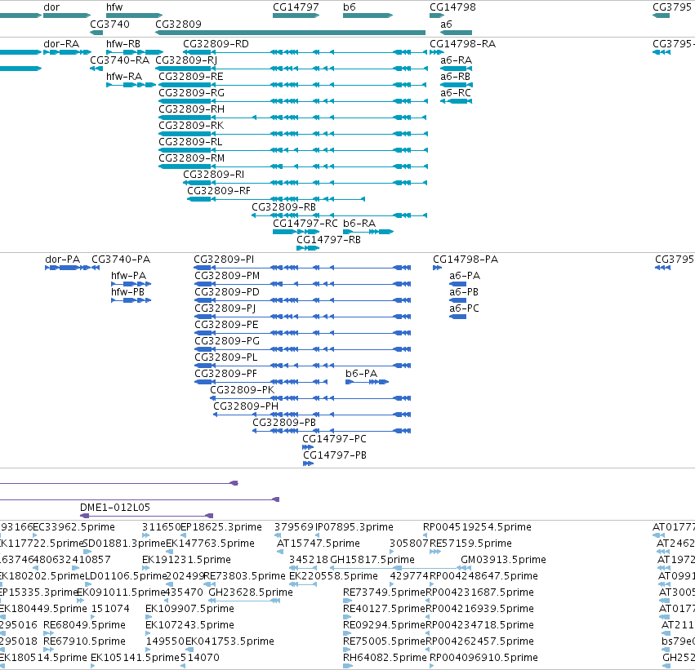695x670 pixels.
Task: Click the CG32809-RJ transcript label
Action: 186,60
